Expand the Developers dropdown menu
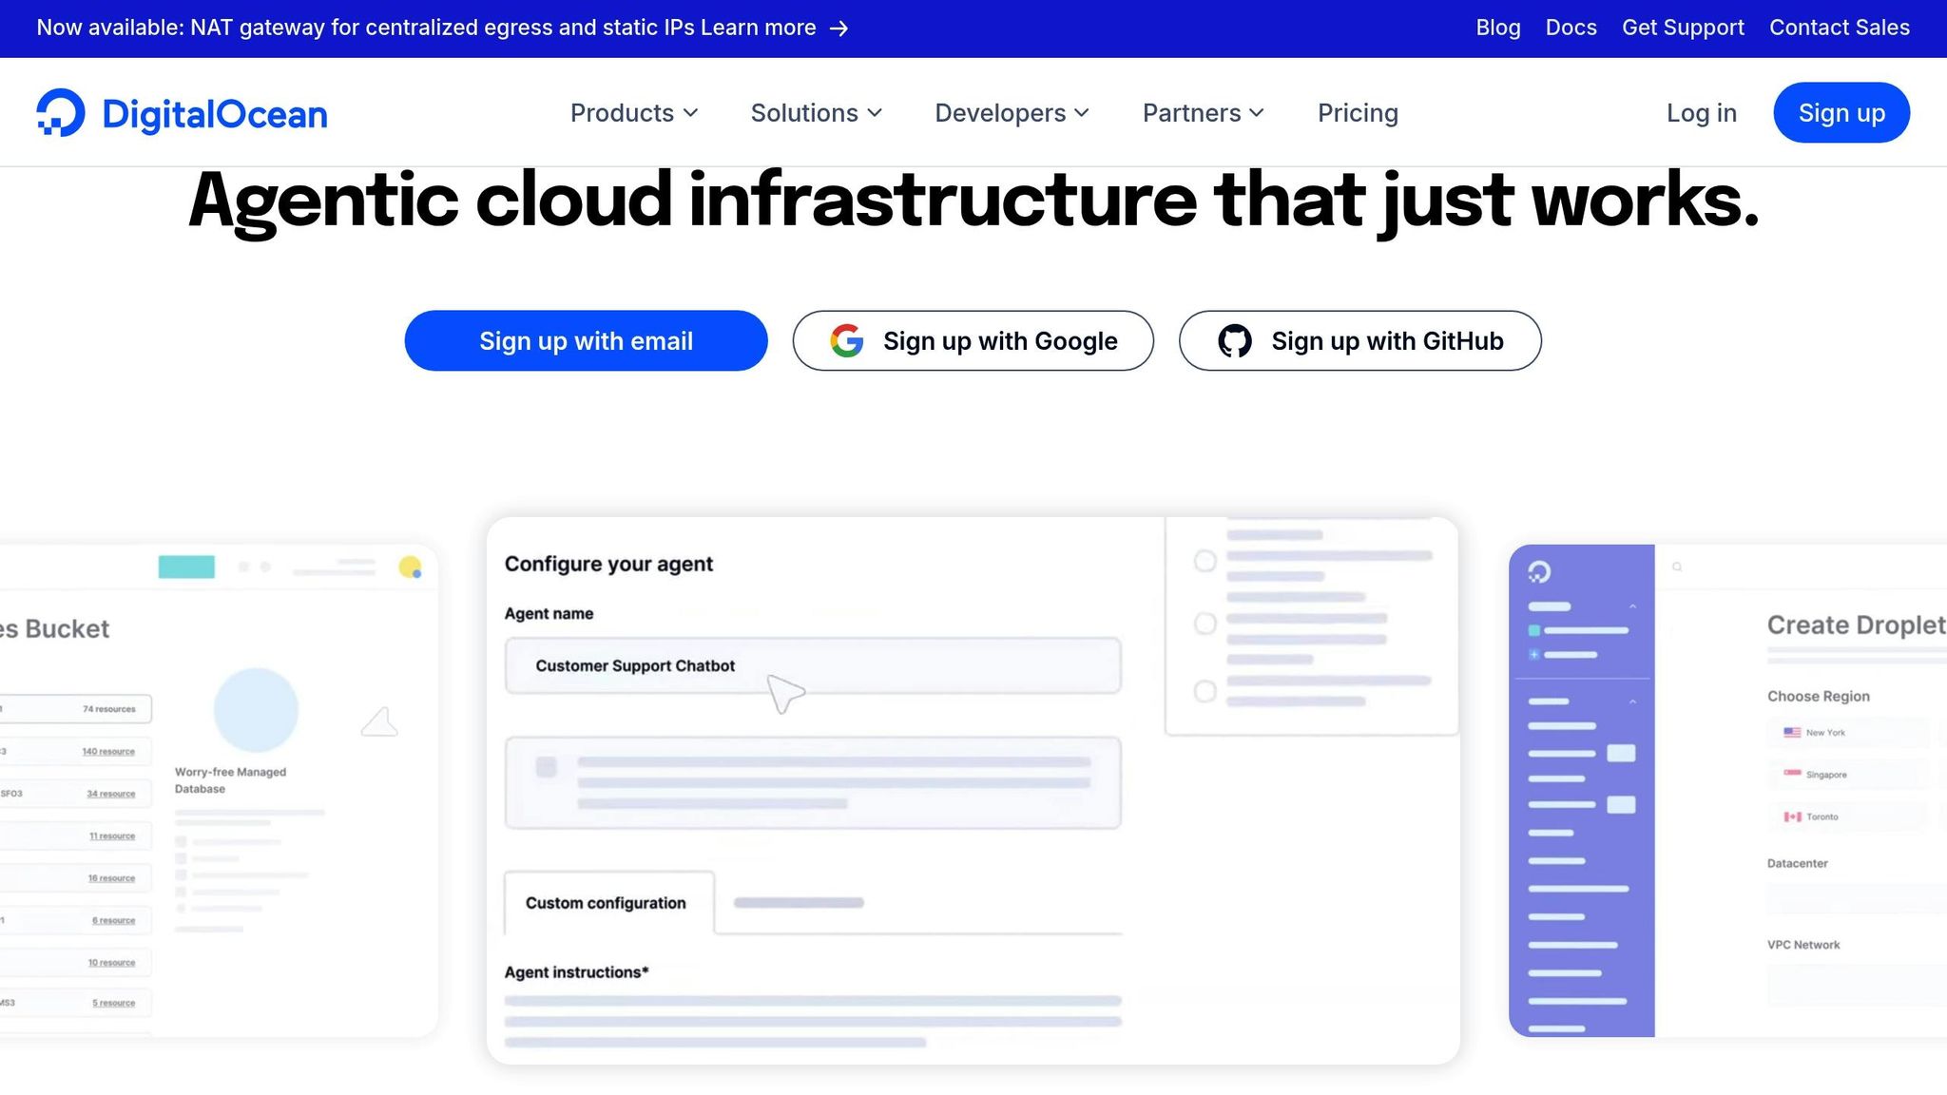The image size is (1947, 1095). pos(1011,112)
